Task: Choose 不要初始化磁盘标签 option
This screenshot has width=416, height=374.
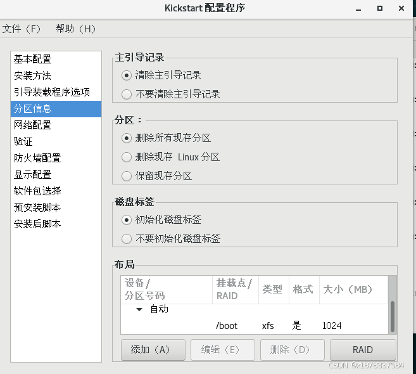Action: pyautogui.click(x=127, y=239)
